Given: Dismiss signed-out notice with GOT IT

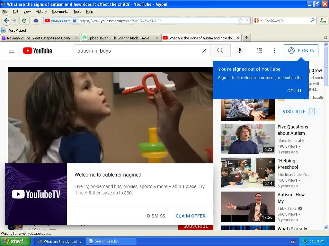Looking at the screenshot, I should click(294, 91).
